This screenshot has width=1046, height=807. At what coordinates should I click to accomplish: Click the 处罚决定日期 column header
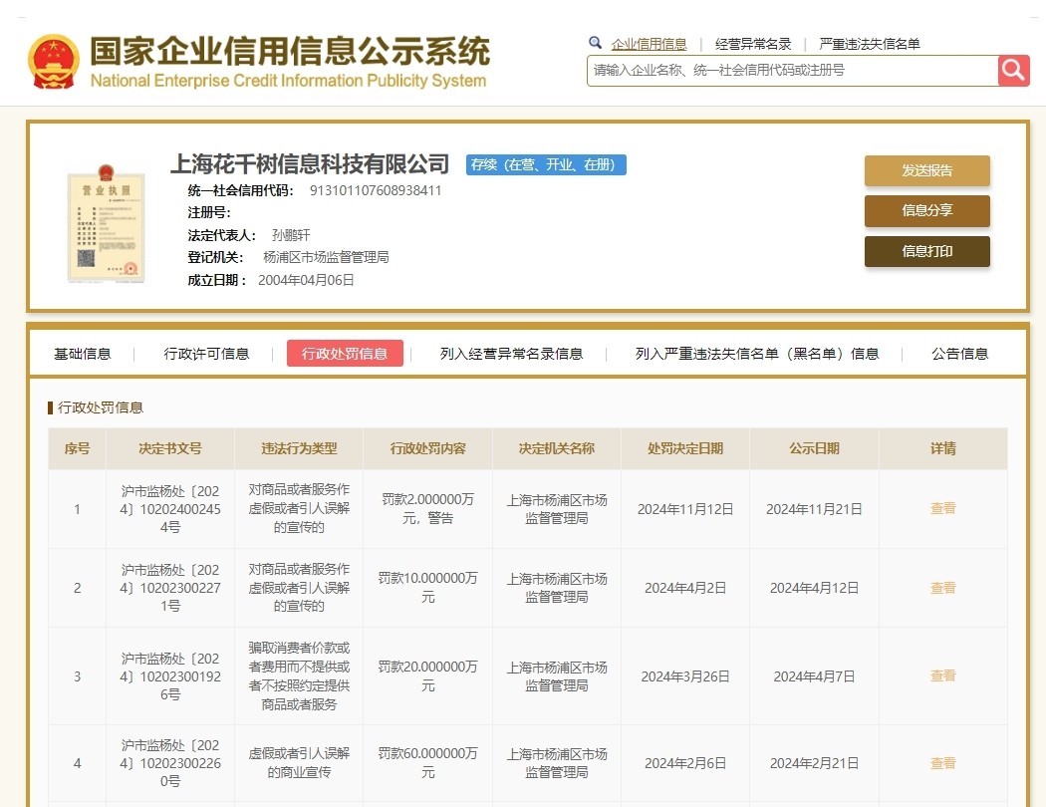click(685, 449)
